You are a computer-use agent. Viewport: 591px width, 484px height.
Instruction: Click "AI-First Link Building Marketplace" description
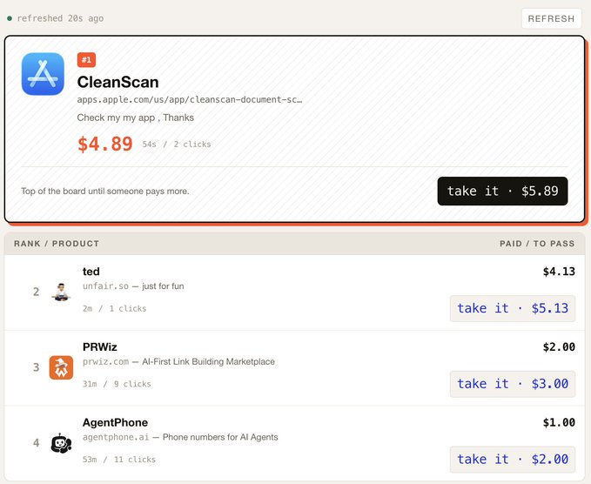click(208, 361)
